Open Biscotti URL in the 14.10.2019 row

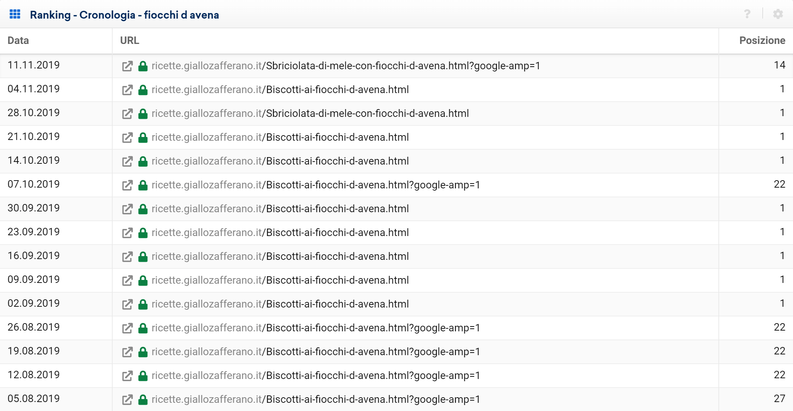[x=280, y=161]
